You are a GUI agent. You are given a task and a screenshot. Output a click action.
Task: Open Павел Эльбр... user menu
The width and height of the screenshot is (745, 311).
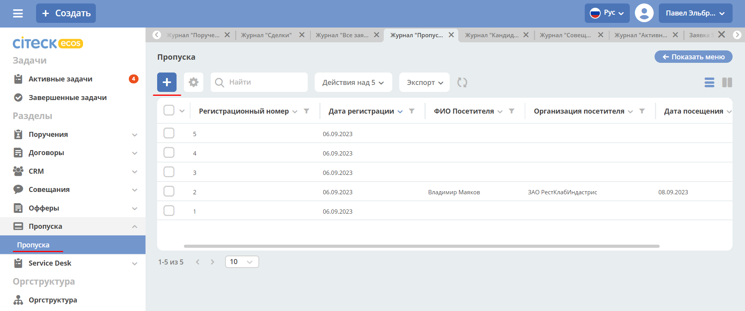[x=695, y=13]
